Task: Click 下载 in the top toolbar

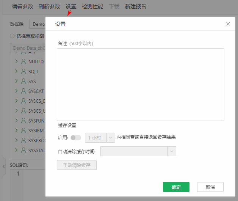Action: tap(114, 6)
